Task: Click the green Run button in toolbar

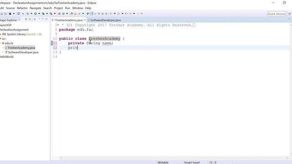Action: (x=36, y=14)
